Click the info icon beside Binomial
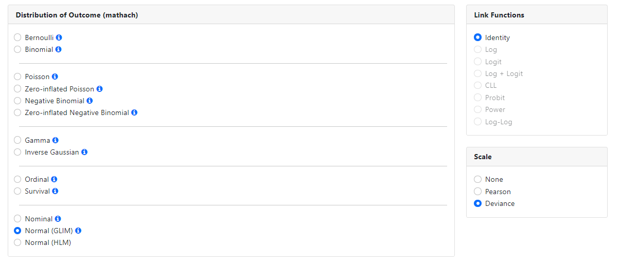 tap(59, 49)
